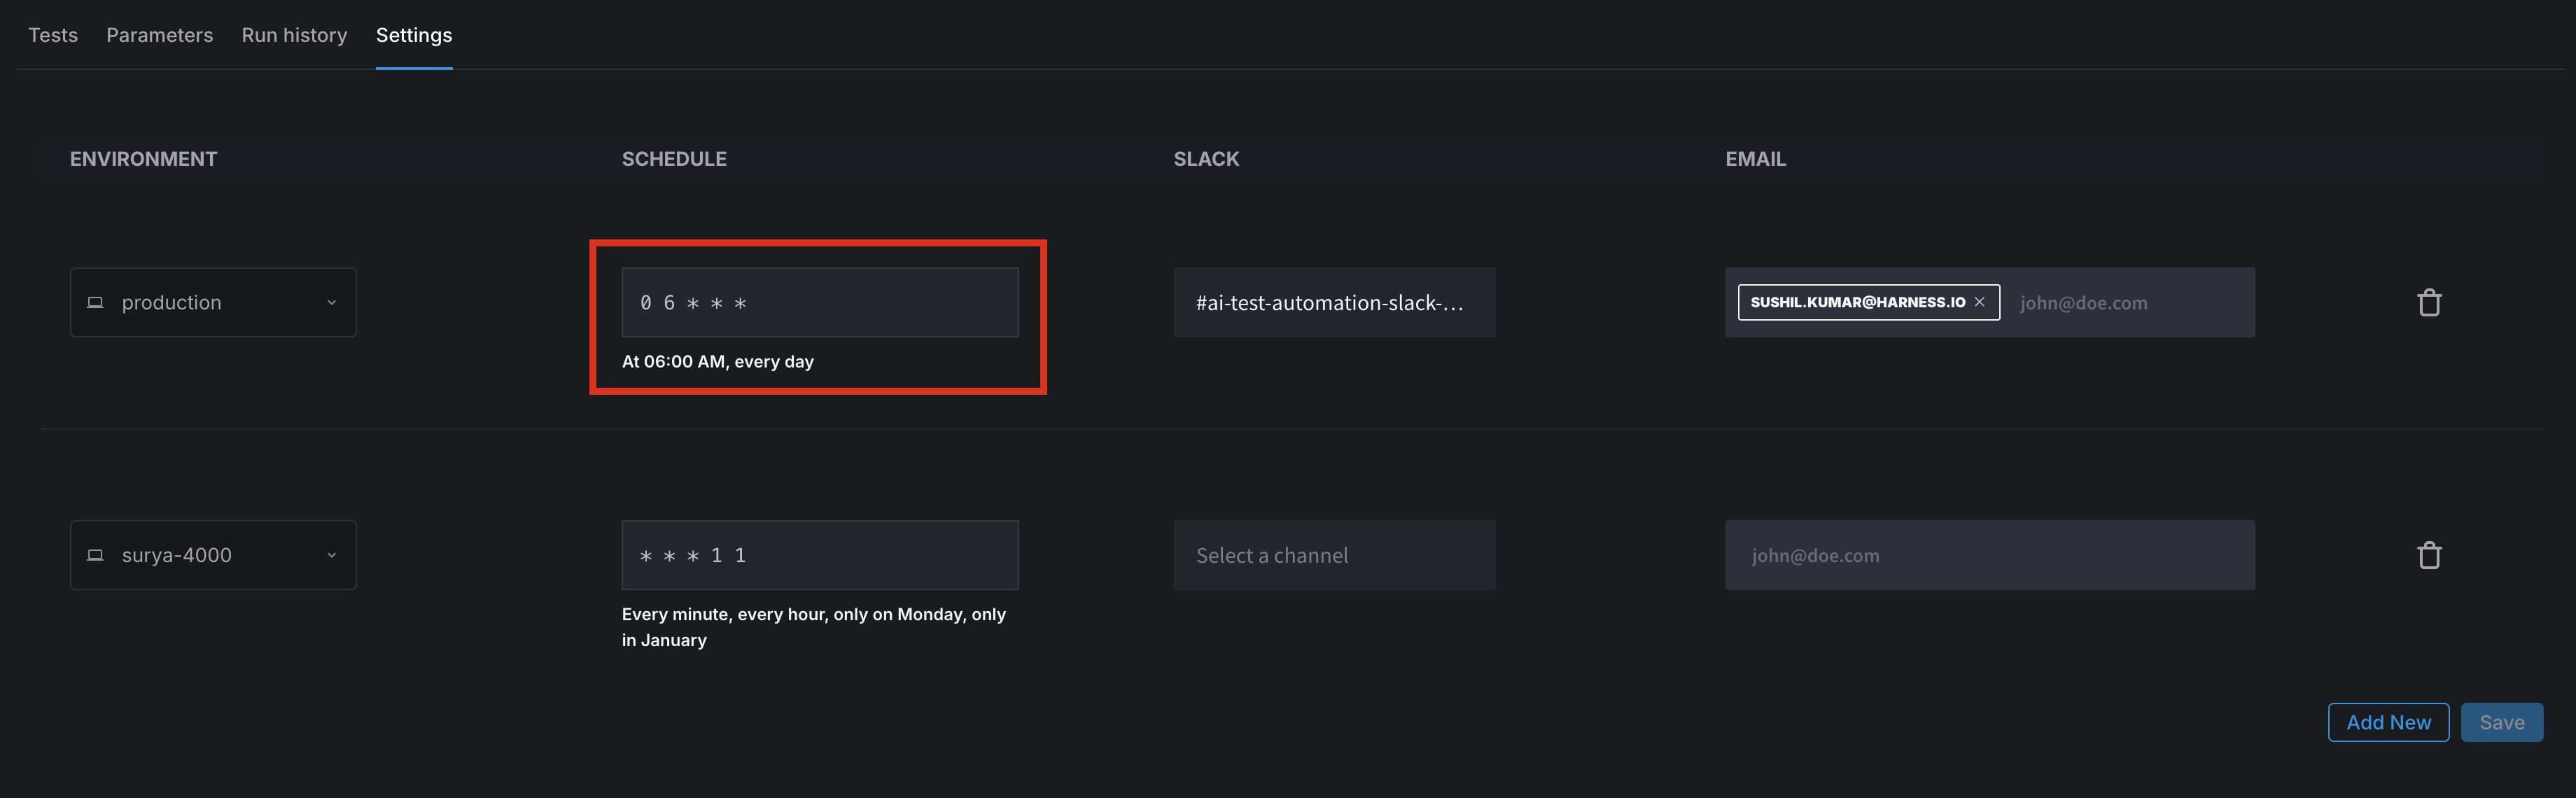Open the Parameters tab
The width and height of the screenshot is (2576, 798).
159,35
